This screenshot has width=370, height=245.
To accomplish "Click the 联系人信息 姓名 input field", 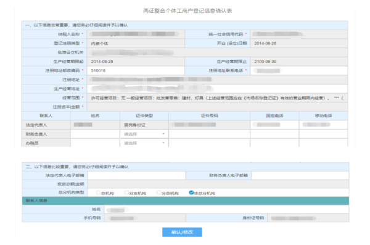I will click(x=226, y=209).
